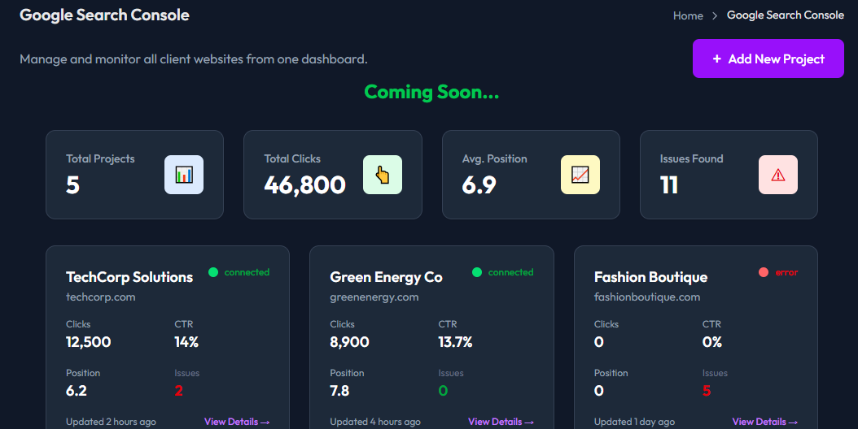Open View Details for Green Energy Co
The height and width of the screenshot is (429, 858).
coord(501,422)
